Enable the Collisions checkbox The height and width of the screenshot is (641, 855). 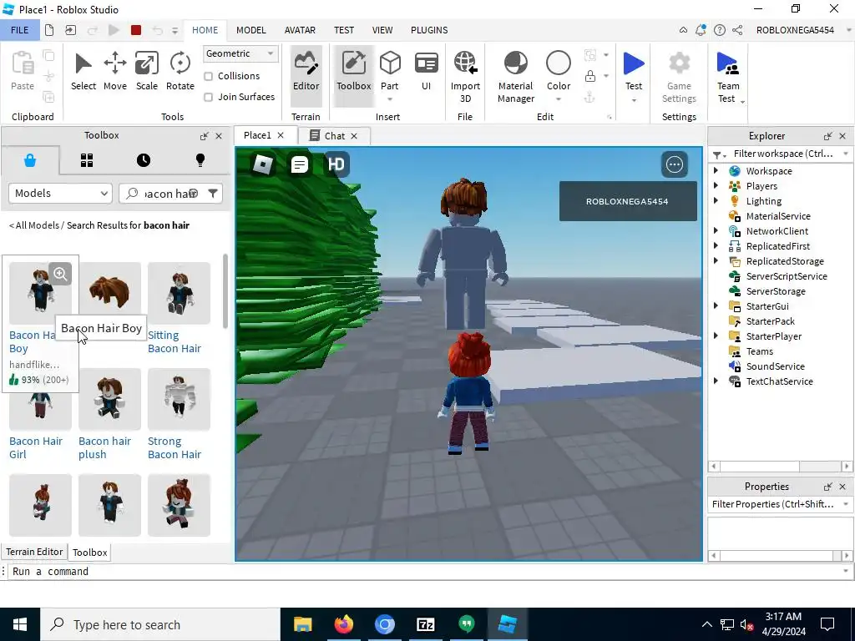click(x=208, y=76)
